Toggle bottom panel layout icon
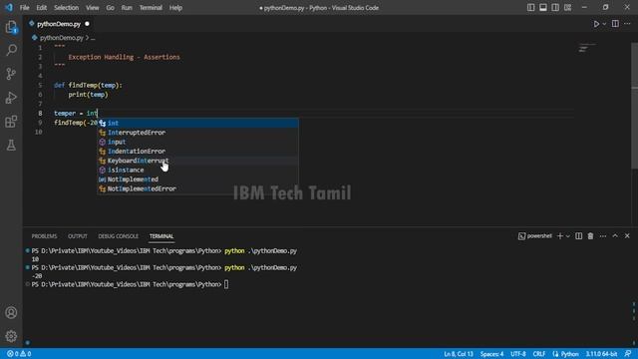Image resolution: width=638 pixels, height=359 pixels. tap(543, 7)
